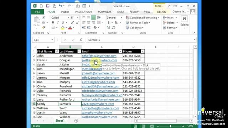Follow the jmerritt@anywhere.com email link

[x=98, y=73]
